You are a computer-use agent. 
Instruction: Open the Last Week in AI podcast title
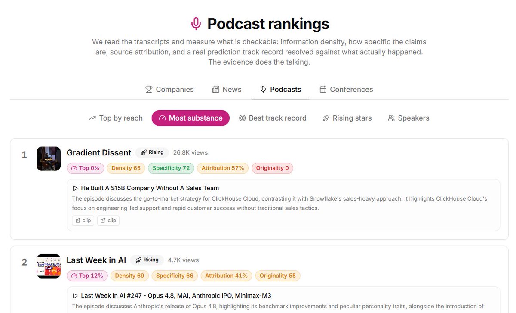pos(96,260)
